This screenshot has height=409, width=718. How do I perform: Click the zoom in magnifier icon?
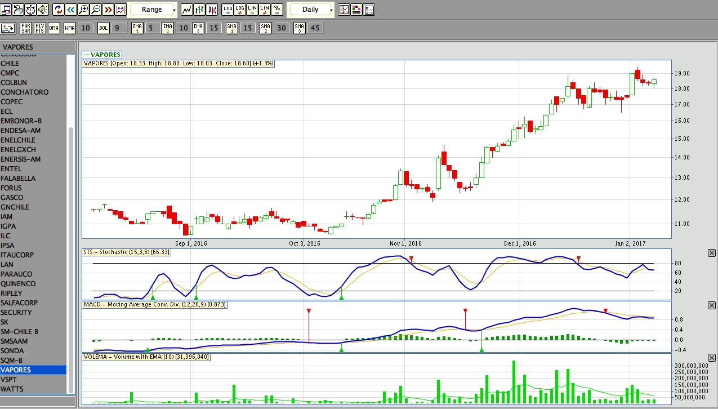tap(83, 10)
